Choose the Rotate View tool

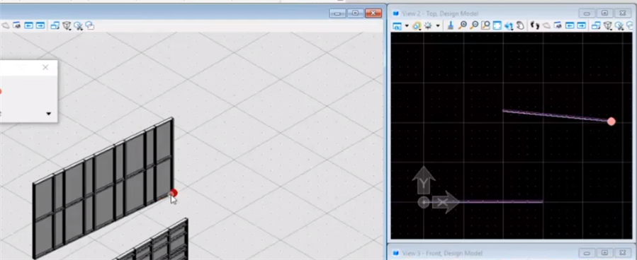point(509,26)
